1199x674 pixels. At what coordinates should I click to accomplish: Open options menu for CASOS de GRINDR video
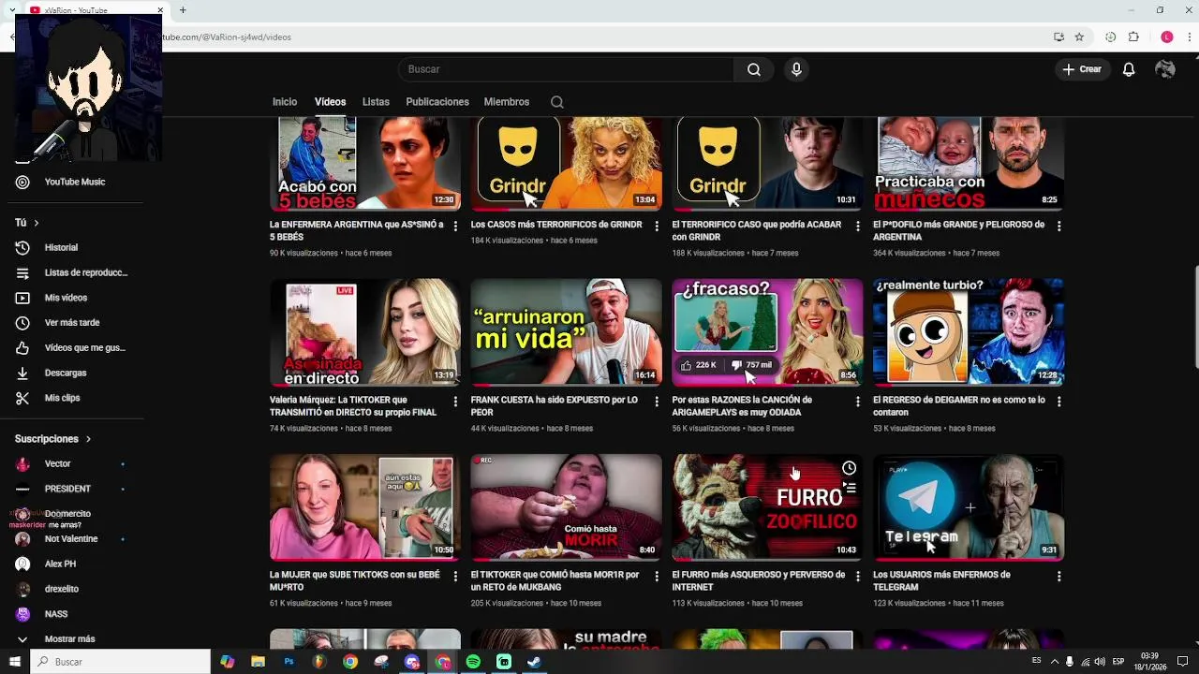[657, 227]
